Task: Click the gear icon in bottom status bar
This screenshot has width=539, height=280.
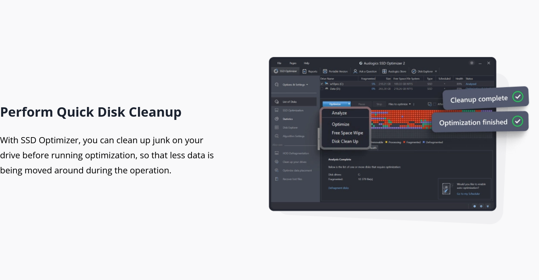Action: (481, 206)
